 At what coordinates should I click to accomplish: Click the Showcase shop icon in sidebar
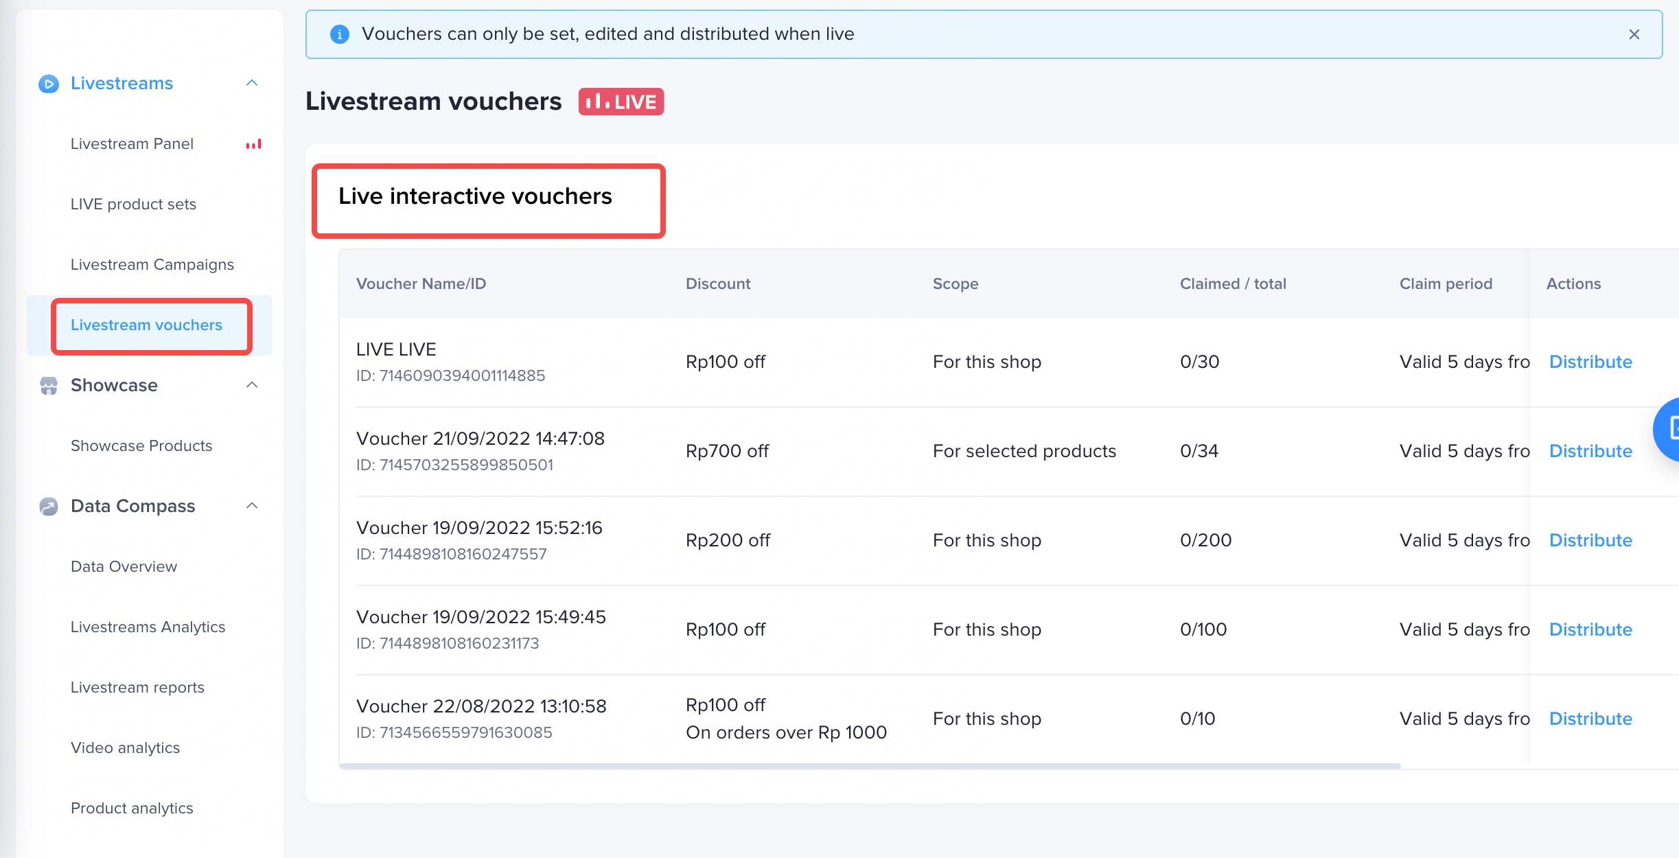pyautogui.click(x=48, y=386)
